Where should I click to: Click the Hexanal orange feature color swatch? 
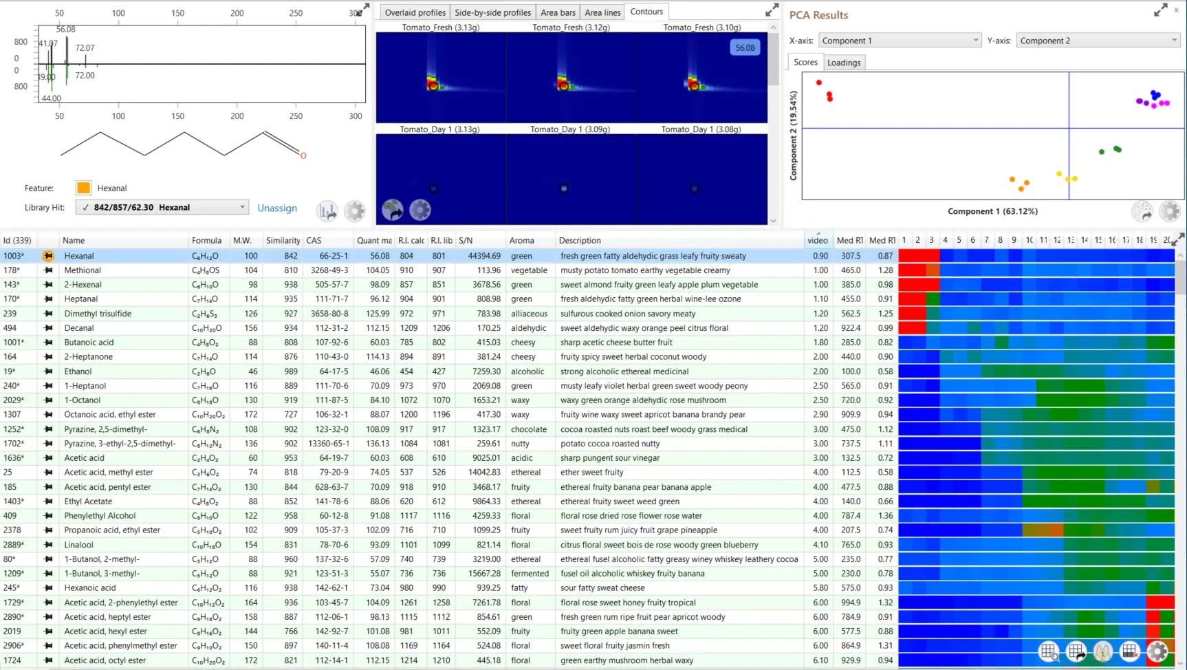[83, 188]
